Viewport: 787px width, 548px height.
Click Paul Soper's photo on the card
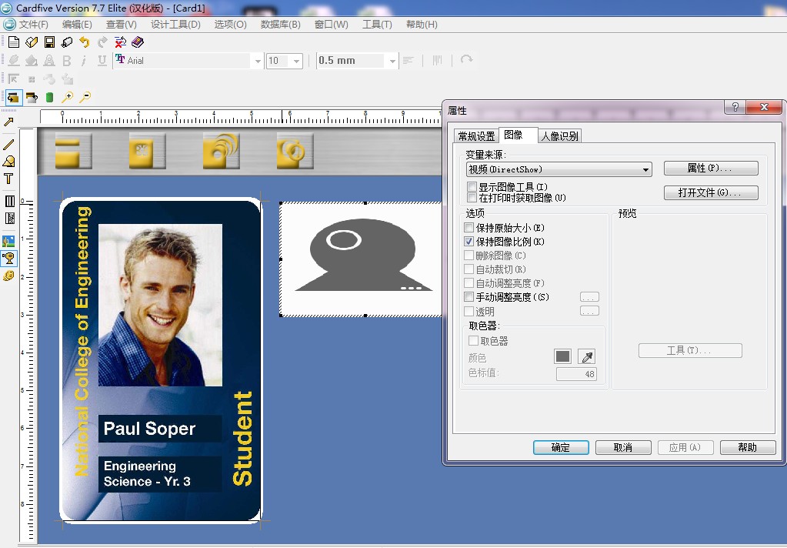160,305
